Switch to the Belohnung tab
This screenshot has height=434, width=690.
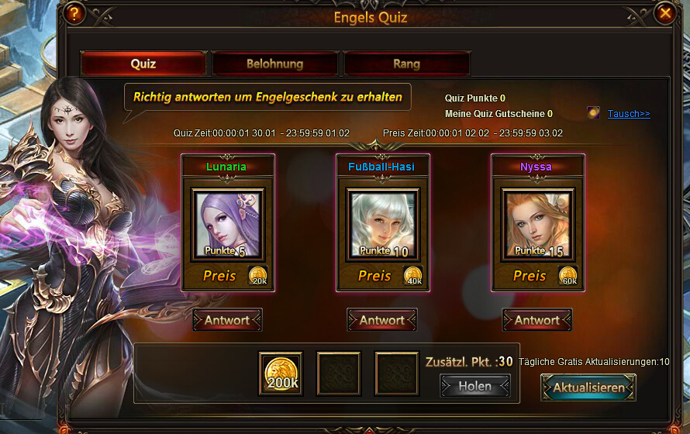click(x=275, y=64)
